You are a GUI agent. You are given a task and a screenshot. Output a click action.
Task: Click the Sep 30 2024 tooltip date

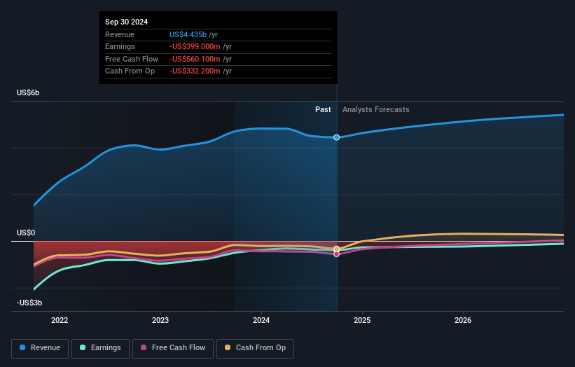coord(126,22)
